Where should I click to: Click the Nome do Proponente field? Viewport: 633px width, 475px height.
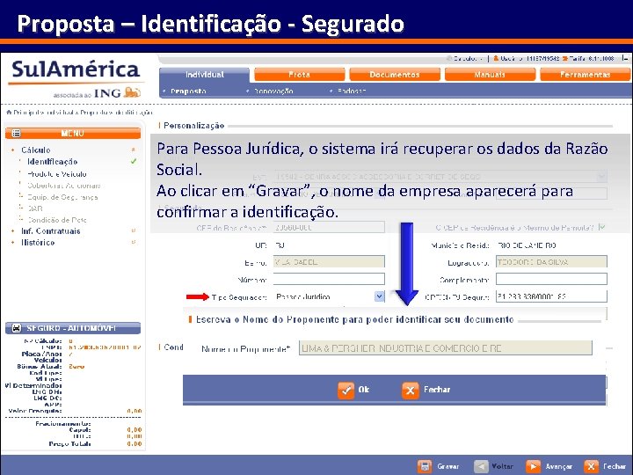pos(445,348)
